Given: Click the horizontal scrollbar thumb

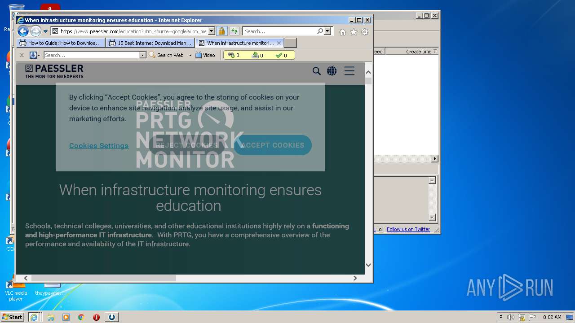Looking at the screenshot, I should click(103, 278).
